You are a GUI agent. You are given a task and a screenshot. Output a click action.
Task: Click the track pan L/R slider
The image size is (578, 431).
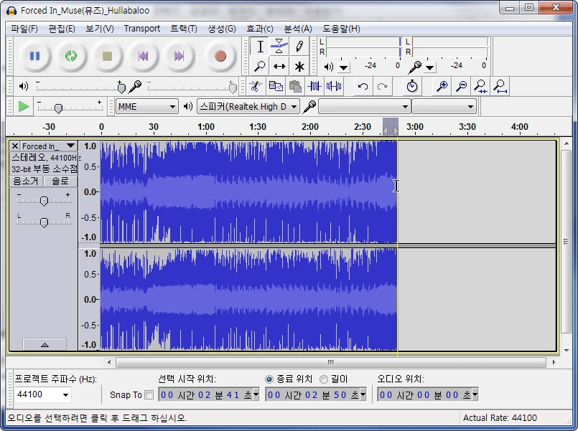tap(44, 222)
